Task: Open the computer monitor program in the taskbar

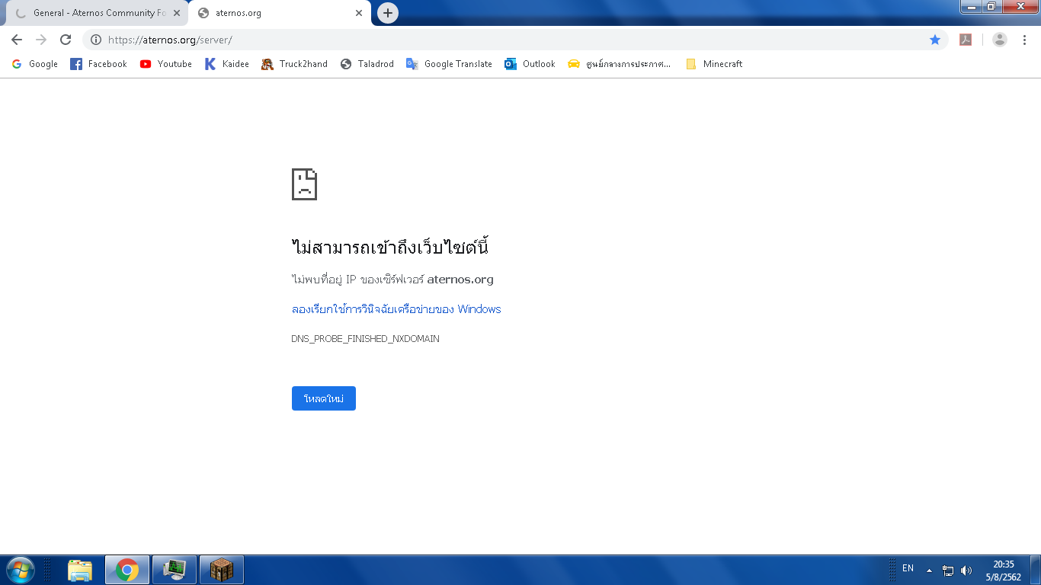Action: tap(175, 570)
